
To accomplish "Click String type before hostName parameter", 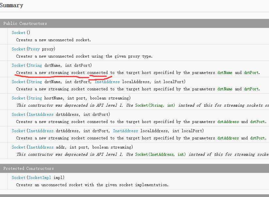I will point(35,98).
